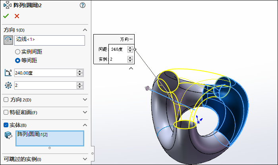This screenshot has height=165, width=278.
Task: Collapse the 实体(B) section chevron
Action: [85, 125]
